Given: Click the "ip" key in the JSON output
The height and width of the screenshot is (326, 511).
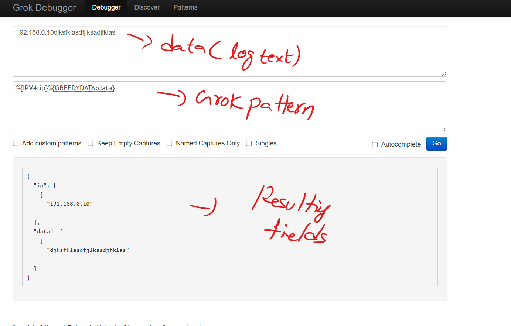Looking at the screenshot, I should point(40,185).
